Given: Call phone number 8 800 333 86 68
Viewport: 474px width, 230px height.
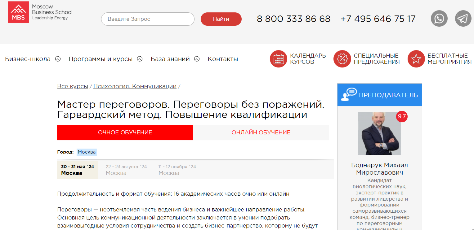Looking at the screenshot, I should point(294,19).
